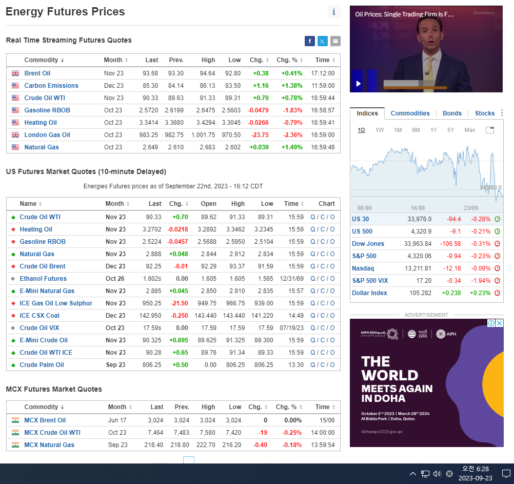This screenshot has width=514, height=484.
Task: Open the network icon in the system tray
Action: tap(425, 474)
